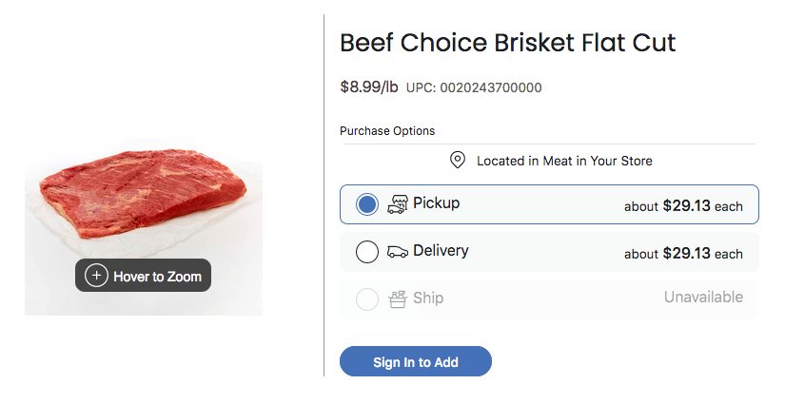Click the Purchase Options heading
The image size is (785, 404).
coord(387,131)
